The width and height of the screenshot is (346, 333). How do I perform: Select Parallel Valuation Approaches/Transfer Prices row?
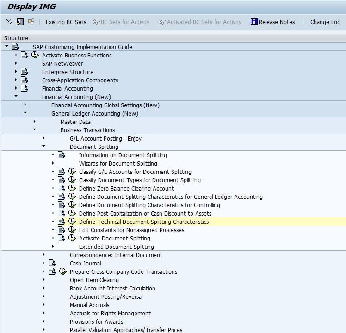point(126,330)
